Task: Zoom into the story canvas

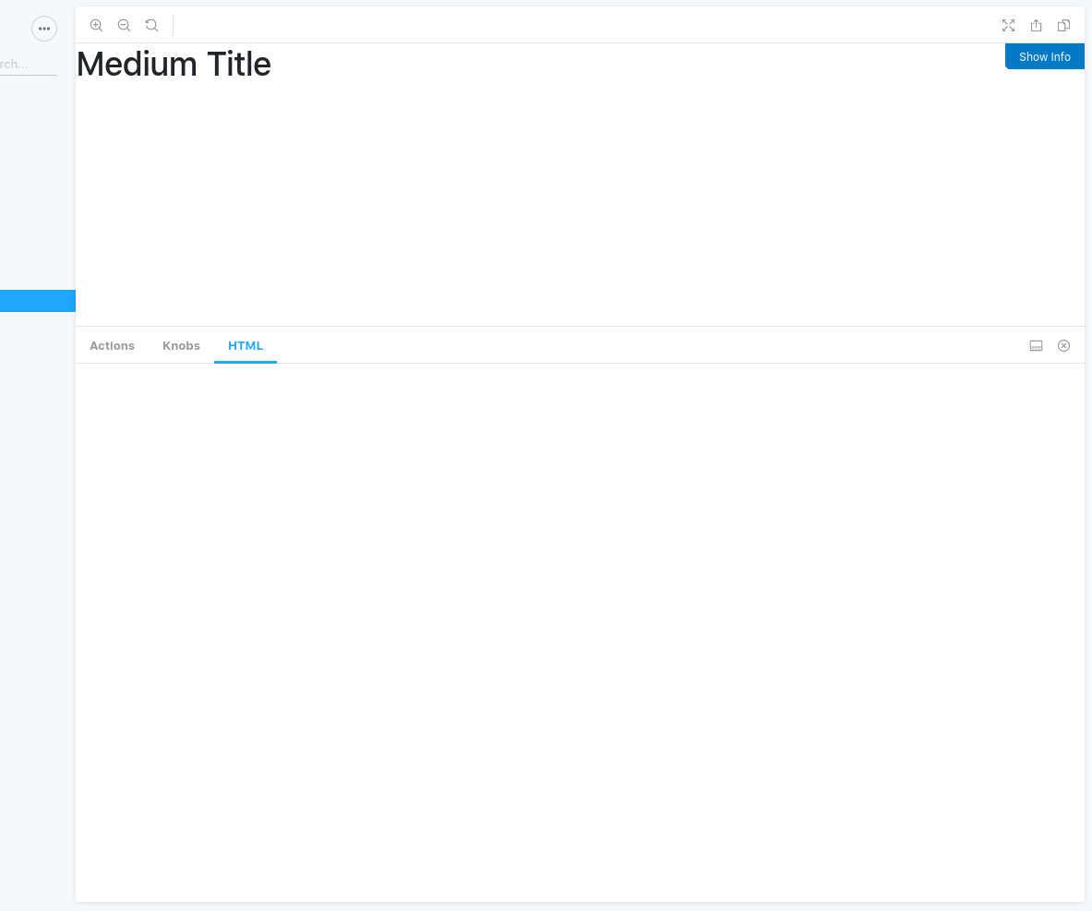Action: point(96,25)
